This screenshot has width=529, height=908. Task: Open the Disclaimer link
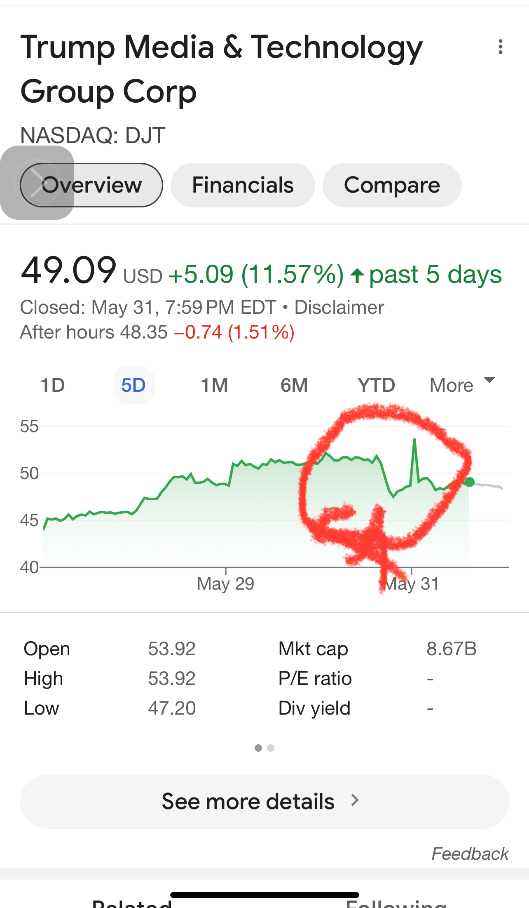click(x=339, y=308)
